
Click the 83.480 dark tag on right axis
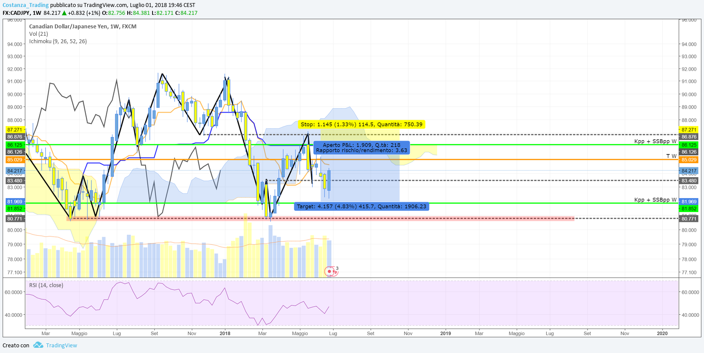[689, 181]
